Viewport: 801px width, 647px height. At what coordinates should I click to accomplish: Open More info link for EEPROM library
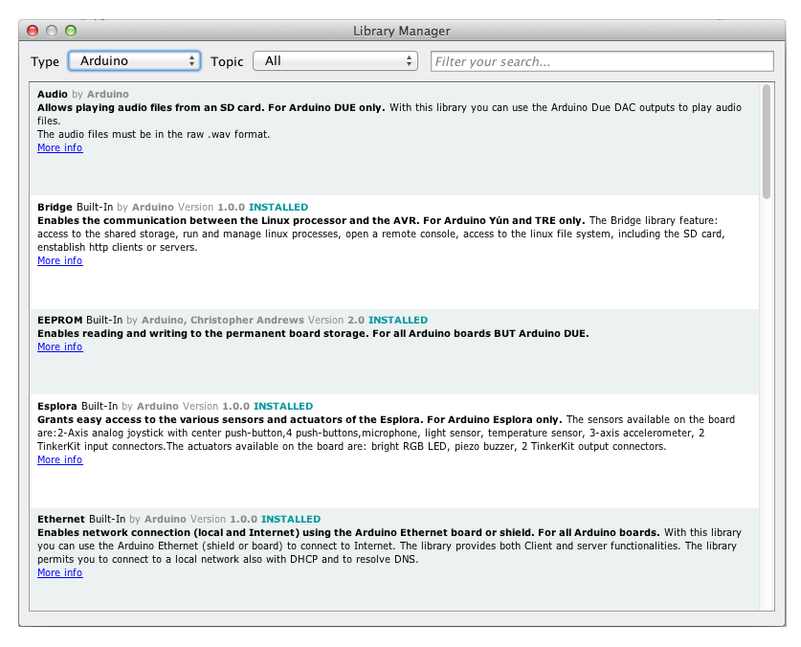tap(59, 347)
